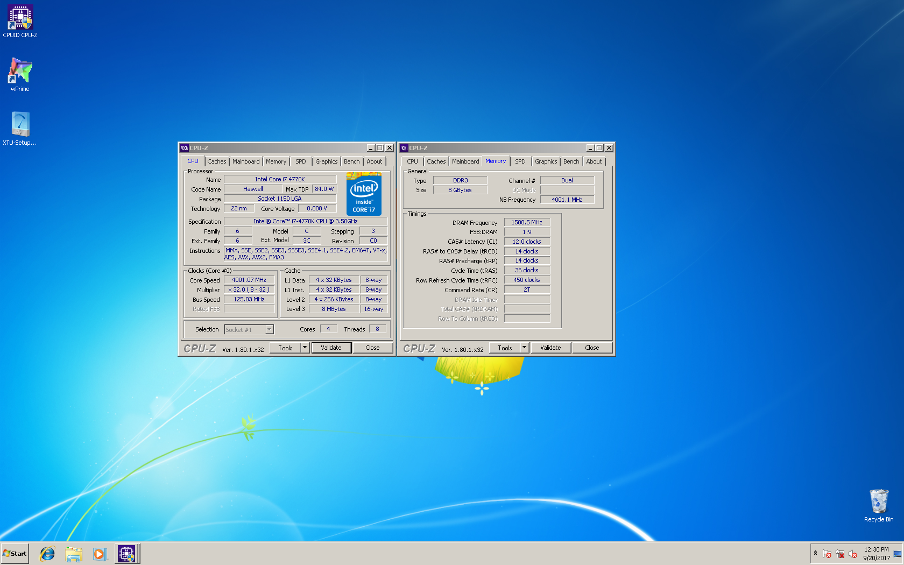Switch to CPU tab in right CPU-Z window
The image size is (904, 565).
pos(413,161)
